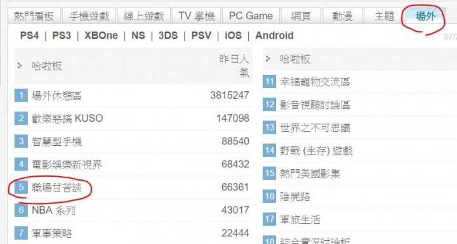
Task: Click rank badge 1 beside 場外休憩區
Action: 21,95
